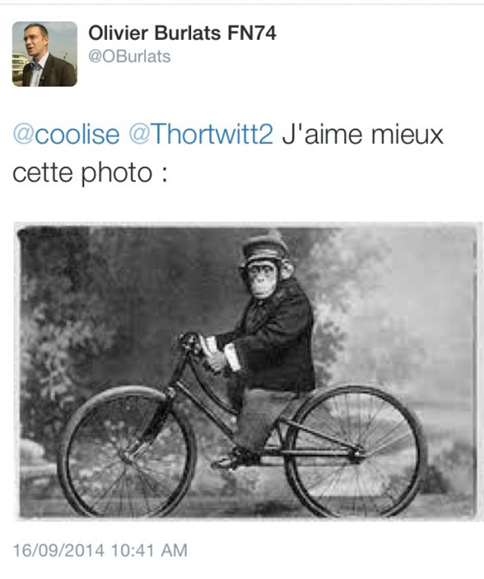
Task: Open the @OBurlats handle link
Action: pyautogui.click(x=130, y=56)
